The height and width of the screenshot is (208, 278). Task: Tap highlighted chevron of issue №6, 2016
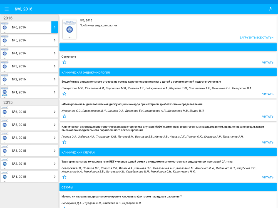(54, 27)
